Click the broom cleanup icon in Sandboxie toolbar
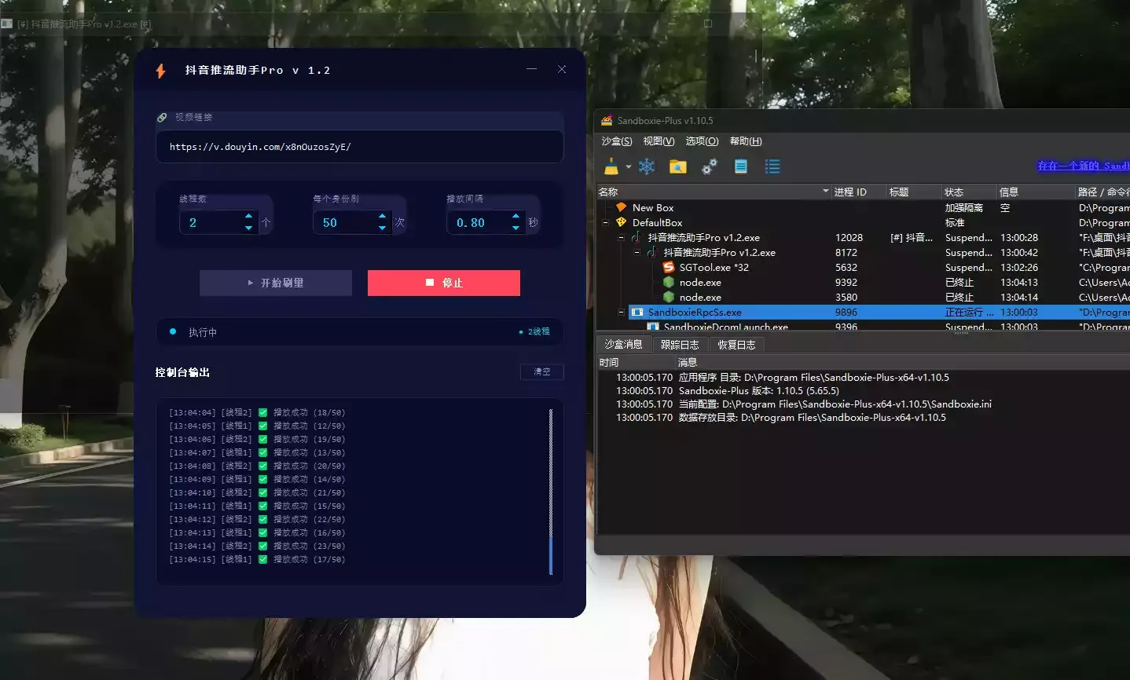 (x=611, y=166)
